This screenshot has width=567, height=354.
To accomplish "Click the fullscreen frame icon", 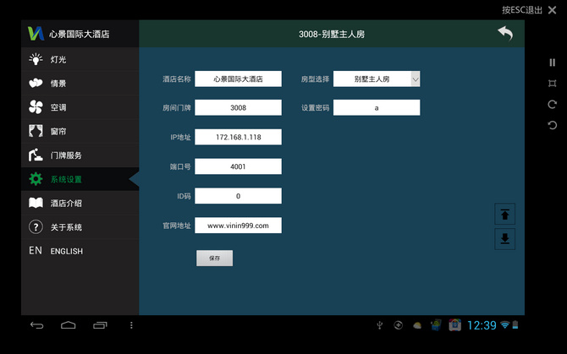I will [x=552, y=84].
